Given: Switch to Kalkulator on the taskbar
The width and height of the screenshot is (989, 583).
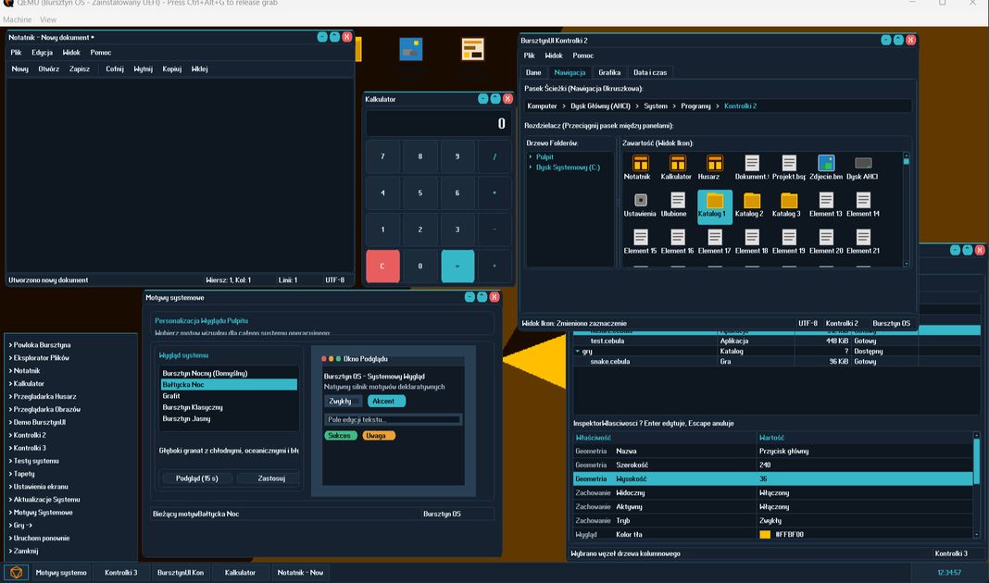Looking at the screenshot, I should [x=241, y=572].
